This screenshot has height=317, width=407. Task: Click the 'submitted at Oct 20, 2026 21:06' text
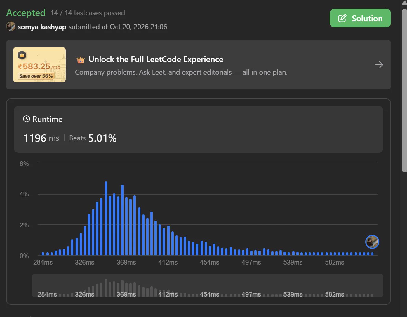point(118,27)
